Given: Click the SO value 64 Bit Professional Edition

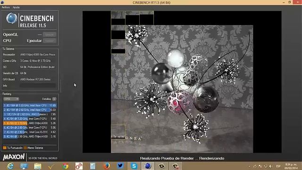Looking at the screenshot, I should (x=37, y=67).
